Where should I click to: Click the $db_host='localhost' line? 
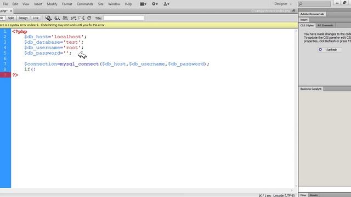55,37
